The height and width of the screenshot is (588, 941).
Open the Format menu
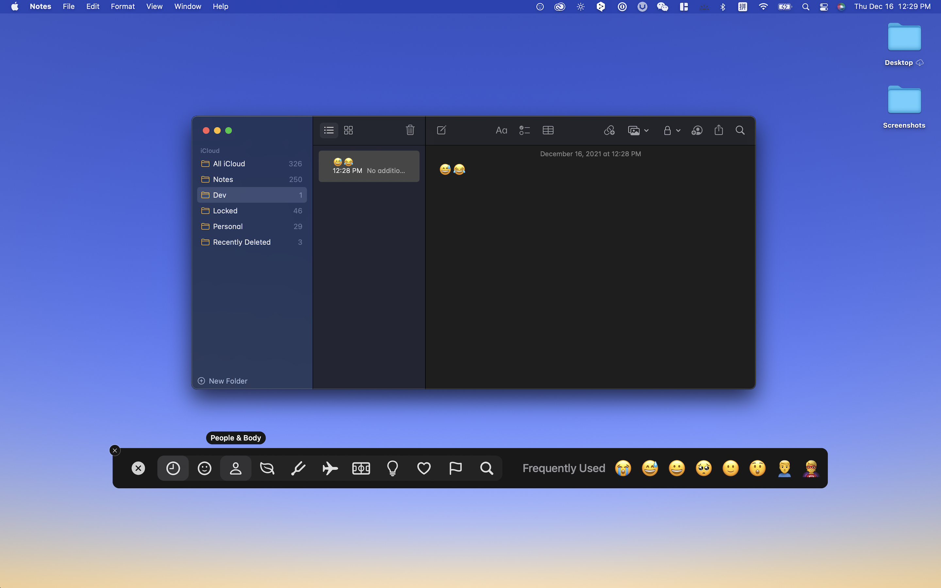(123, 6)
